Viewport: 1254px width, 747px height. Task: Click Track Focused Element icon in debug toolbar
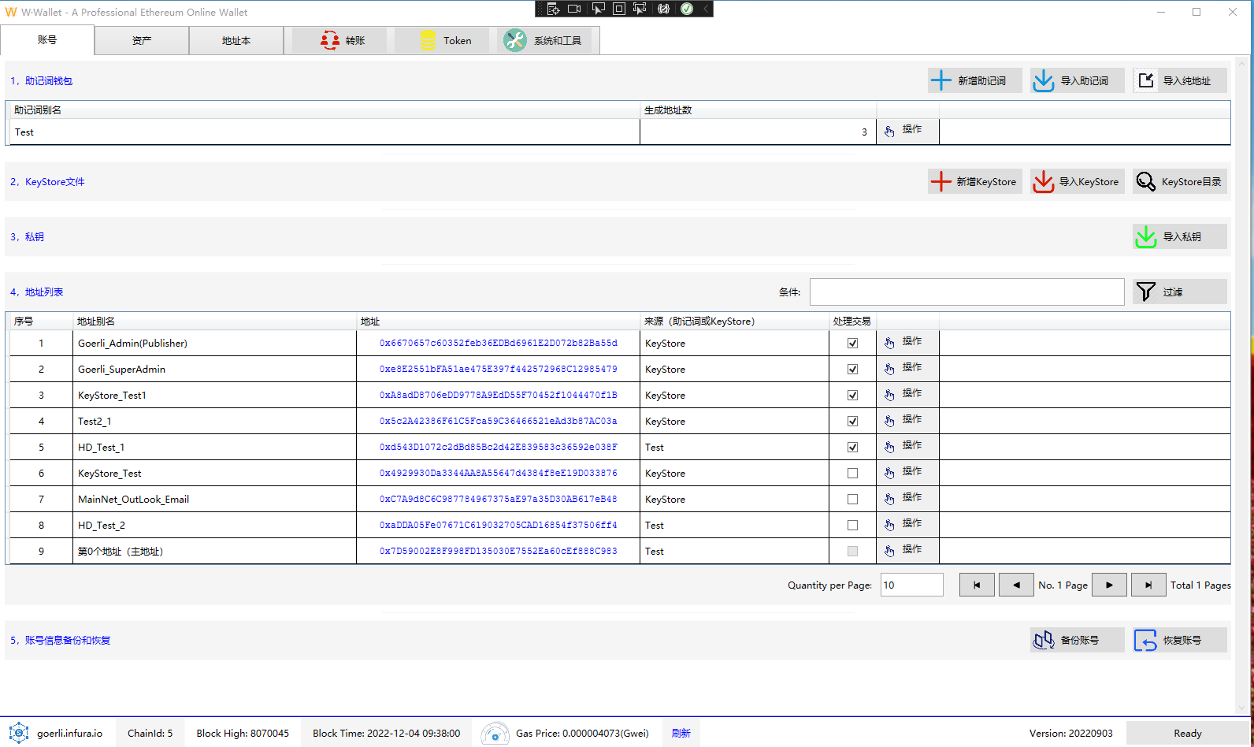(640, 9)
